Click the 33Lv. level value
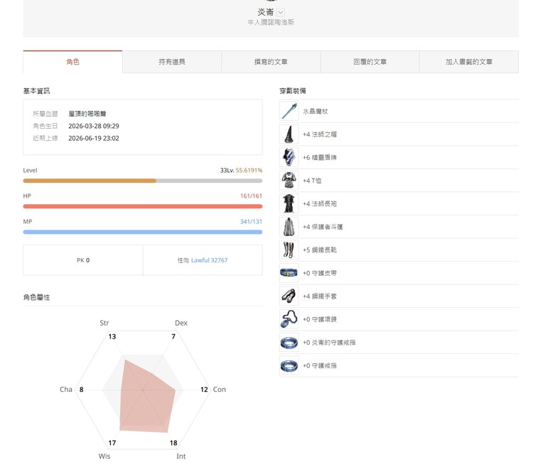Screen dimensions: 533x470 tap(227, 171)
